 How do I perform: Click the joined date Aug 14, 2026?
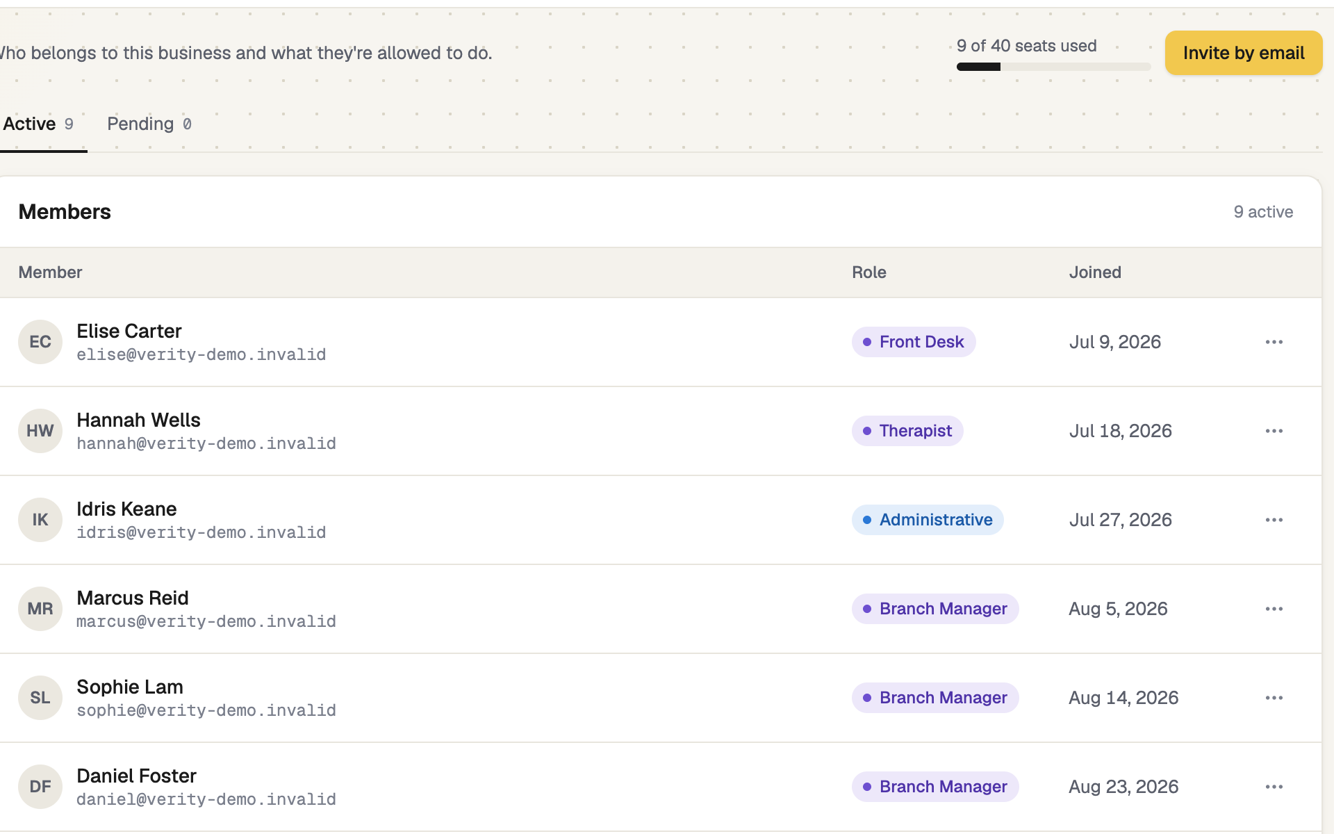(1123, 698)
